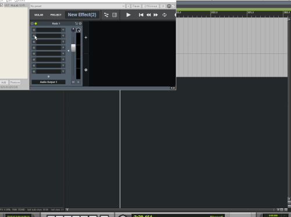Click the small arrow marker beside fader
This screenshot has height=217, width=291.
(x=68, y=50)
